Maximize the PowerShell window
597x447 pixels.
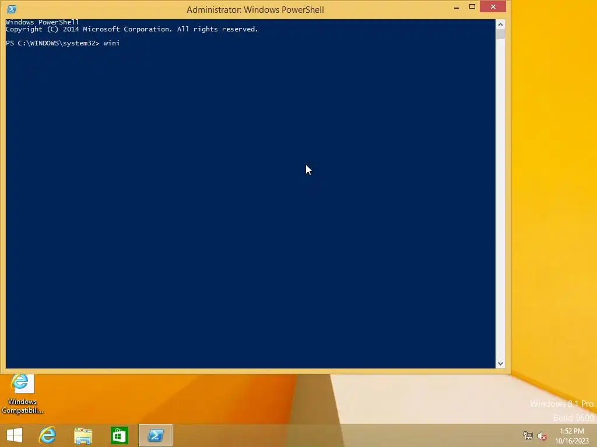472,7
